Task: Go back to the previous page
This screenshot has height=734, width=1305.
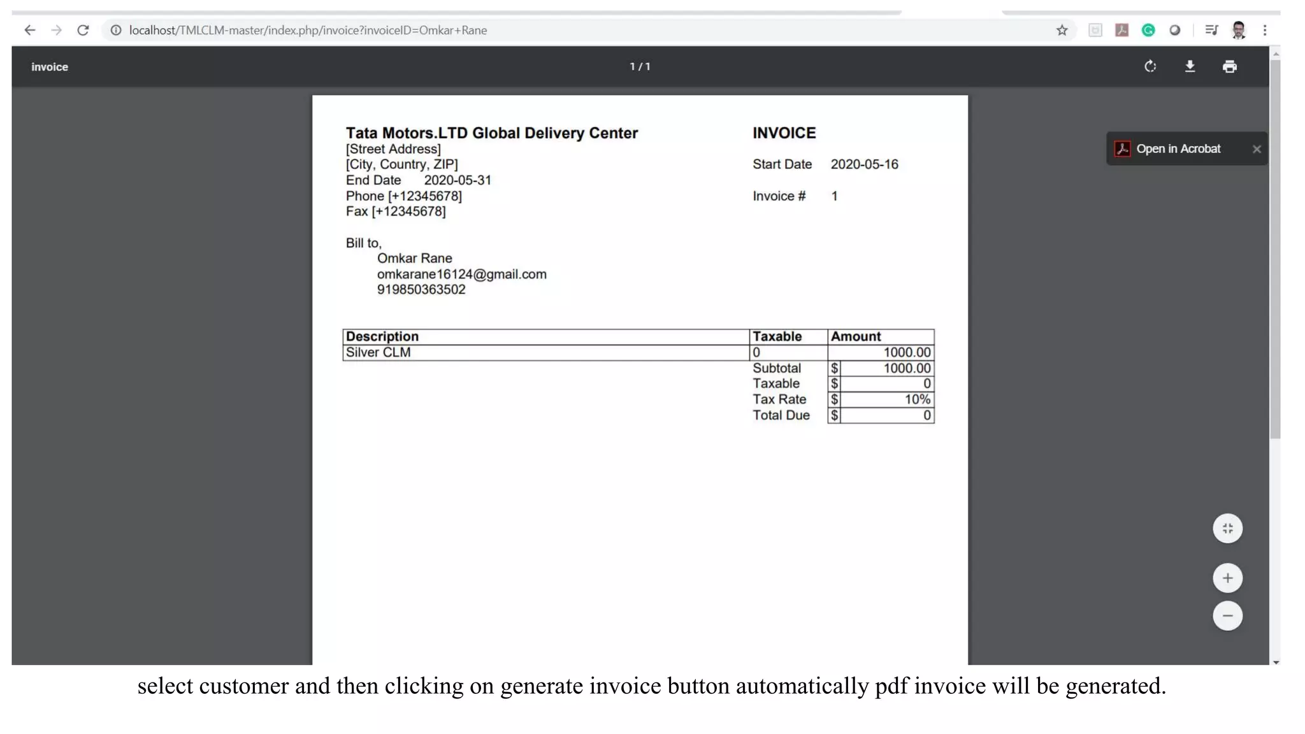Action: (x=30, y=30)
